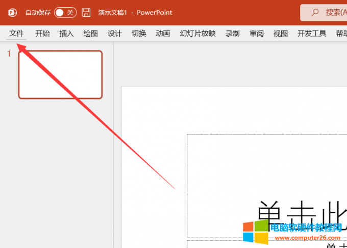347x248 pixels.
Task: Click the subtitle placeholder below the title
Action: (x=265, y=244)
